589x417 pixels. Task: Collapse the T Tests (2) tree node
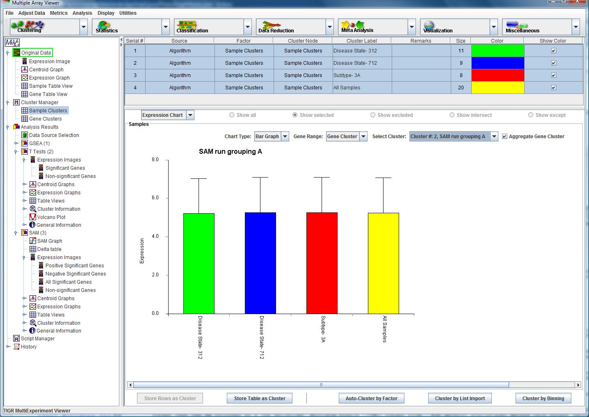16,152
